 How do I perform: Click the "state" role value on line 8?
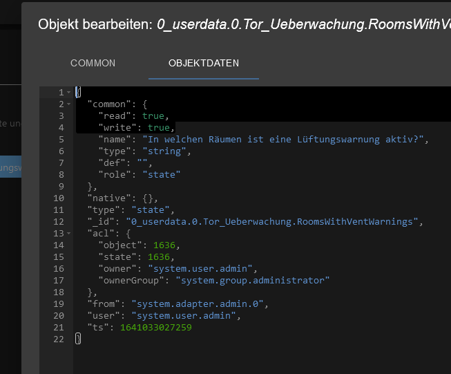click(162, 175)
